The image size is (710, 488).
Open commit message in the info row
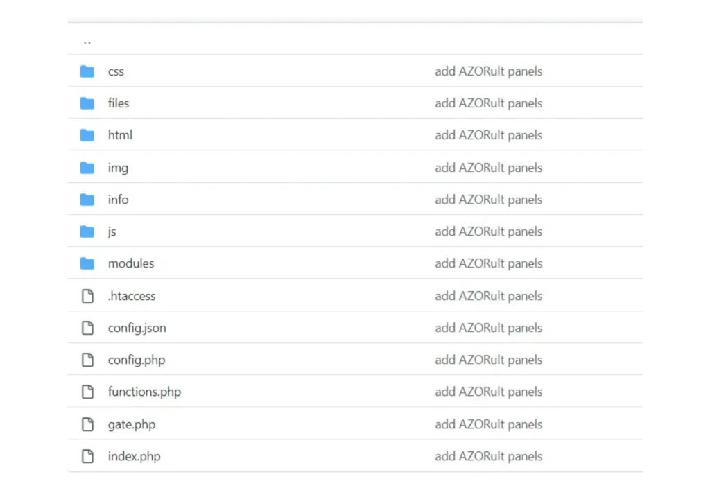[x=489, y=200]
